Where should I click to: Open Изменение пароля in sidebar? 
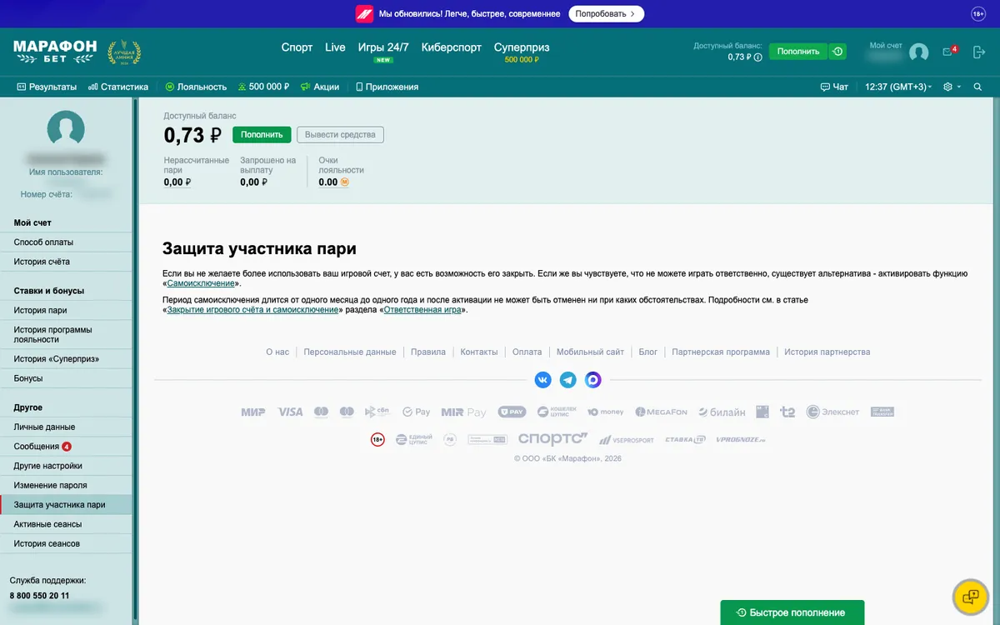pos(66,485)
